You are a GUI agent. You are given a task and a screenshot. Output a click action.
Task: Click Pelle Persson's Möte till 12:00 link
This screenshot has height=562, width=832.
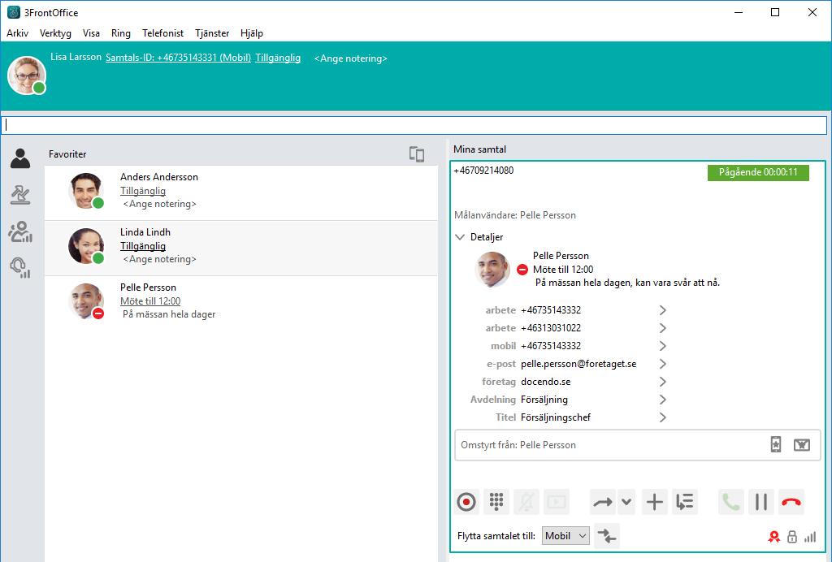pos(150,301)
